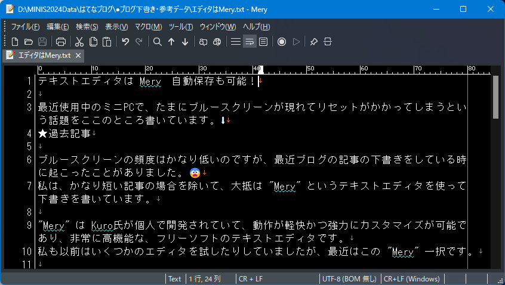The width and height of the screenshot is (505, 285).
Task: Open the 編集(E) menu
Action: coord(58,27)
